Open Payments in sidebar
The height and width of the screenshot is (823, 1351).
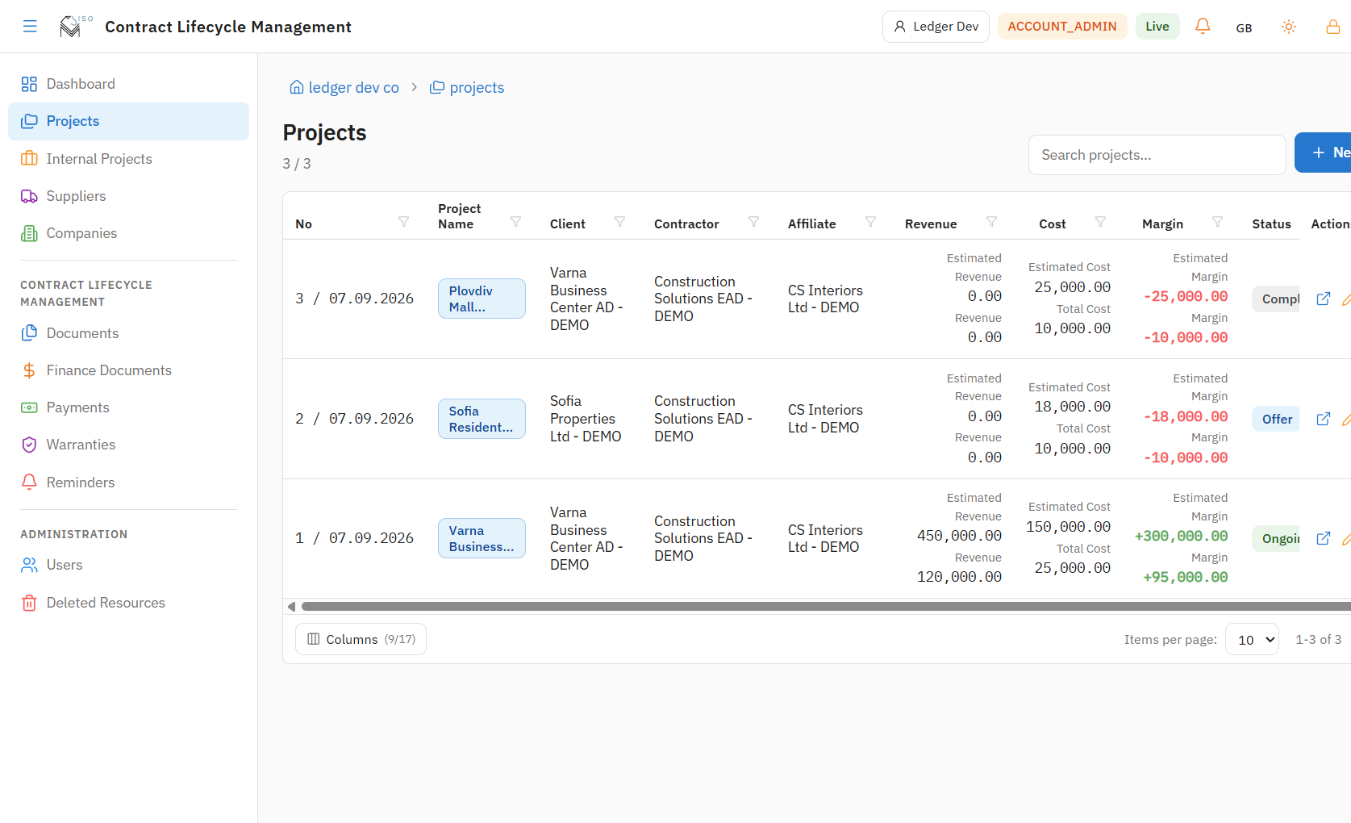click(x=128, y=407)
